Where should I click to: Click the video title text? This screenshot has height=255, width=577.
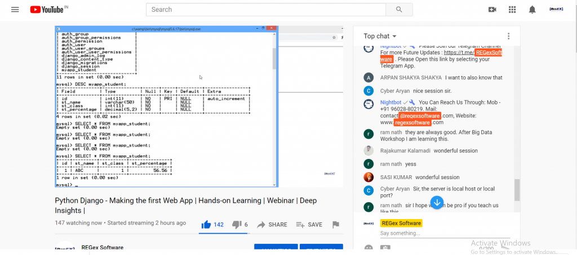click(x=186, y=206)
